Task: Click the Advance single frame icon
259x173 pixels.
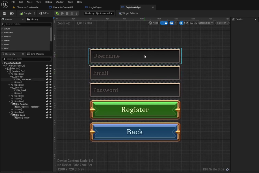Action: [x=62, y=13]
